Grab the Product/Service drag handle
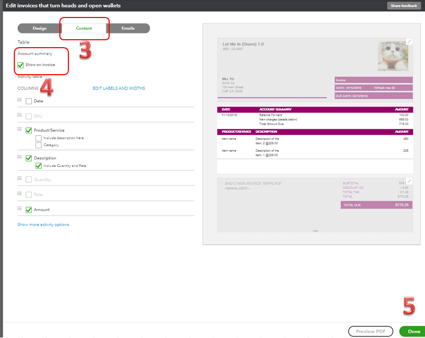 pyautogui.click(x=20, y=130)
